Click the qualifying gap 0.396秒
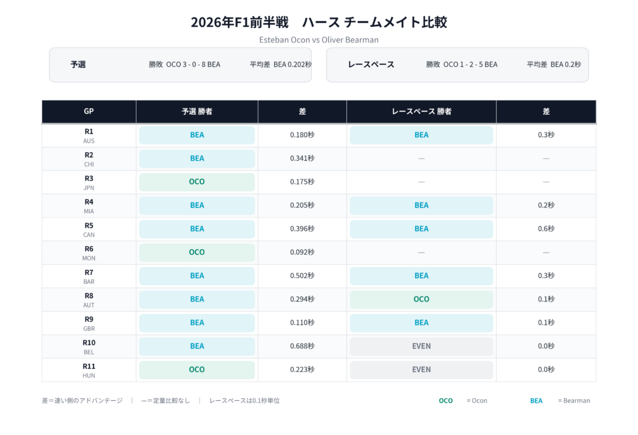638x435 pixels. 302,229
